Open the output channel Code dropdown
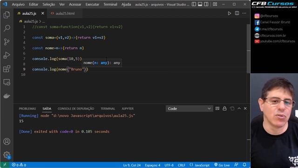The width and height of the screenshot is (298, 168). 189,109
